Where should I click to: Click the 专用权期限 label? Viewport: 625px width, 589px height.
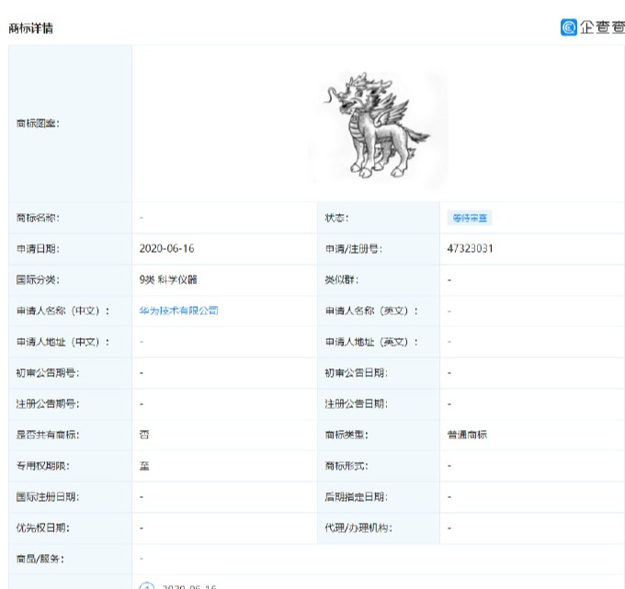[x=42, y=466]
